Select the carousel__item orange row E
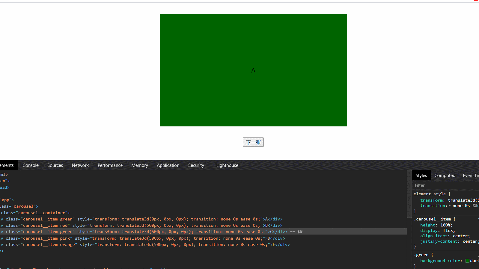This screenshot has height=269, width=479. [x=203, y=245]
